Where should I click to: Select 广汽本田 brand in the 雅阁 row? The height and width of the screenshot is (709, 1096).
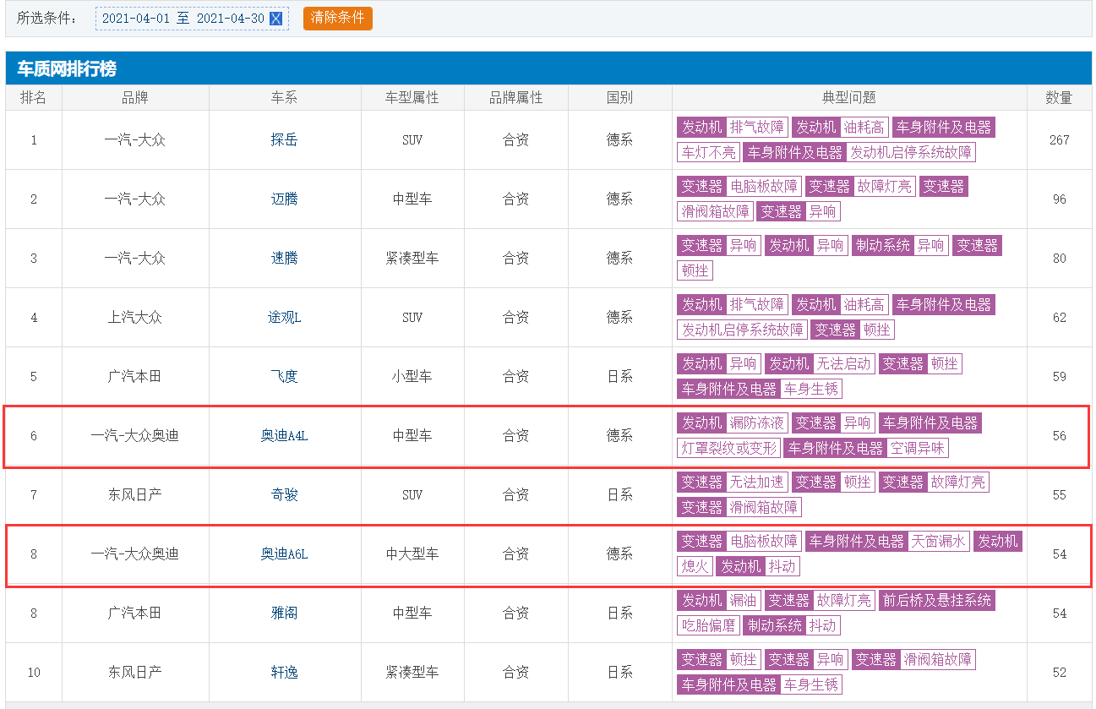point(135,614)
